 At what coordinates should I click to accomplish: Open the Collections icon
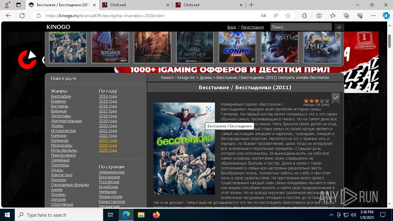click(346, 16)
